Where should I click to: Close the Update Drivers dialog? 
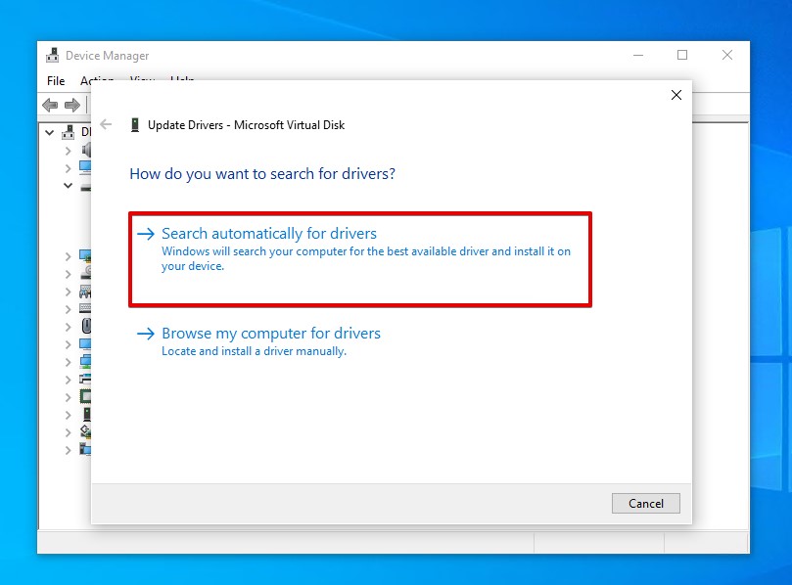click(x=676, y=95)
